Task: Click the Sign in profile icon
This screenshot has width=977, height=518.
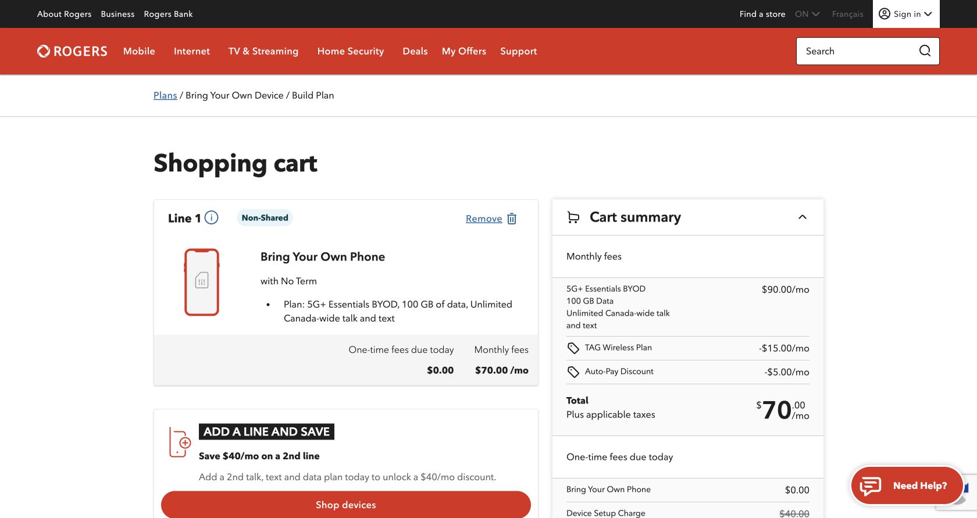Action: 885,14
